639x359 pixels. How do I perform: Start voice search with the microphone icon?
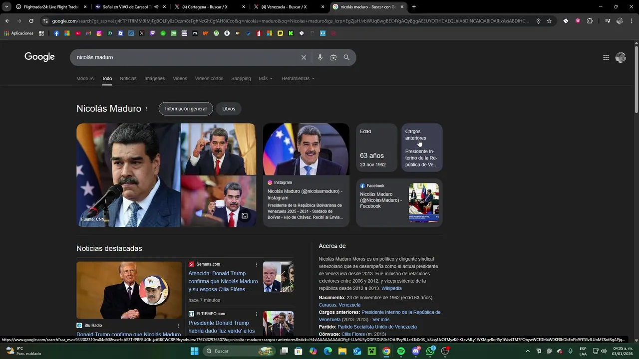[320, 57]
